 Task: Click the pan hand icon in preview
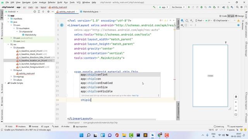point(236,97)
